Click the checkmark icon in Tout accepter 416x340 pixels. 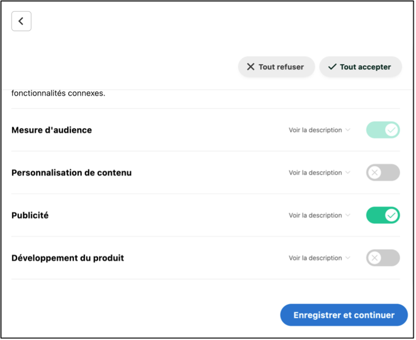[332, 67]
